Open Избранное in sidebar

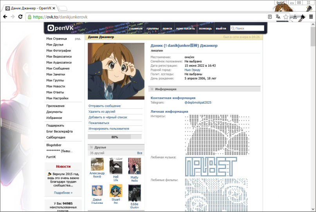tap(54, 118)
